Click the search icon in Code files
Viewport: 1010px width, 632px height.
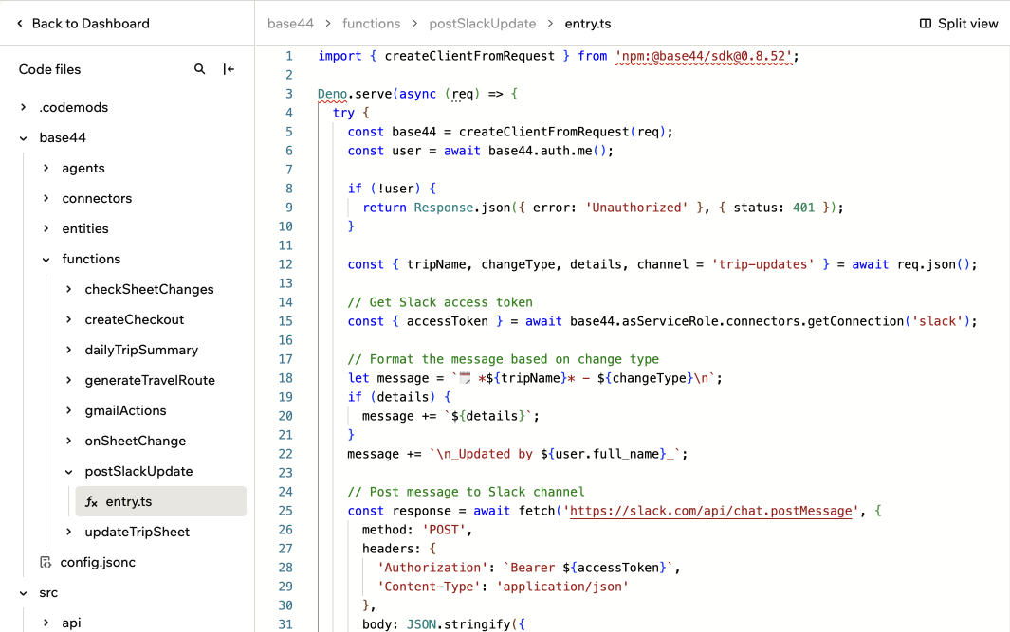[x=200, y=69]
